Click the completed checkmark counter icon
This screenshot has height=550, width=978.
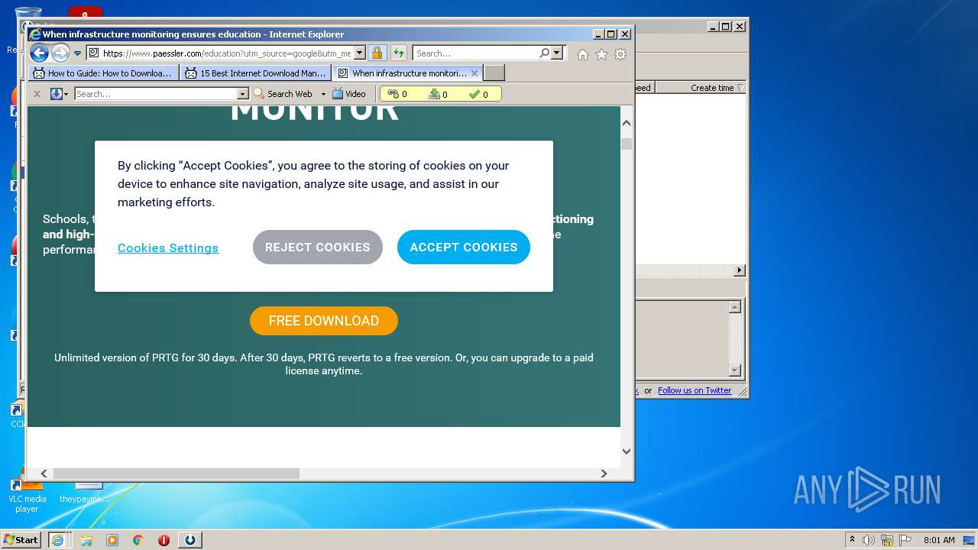click(474, 94)
